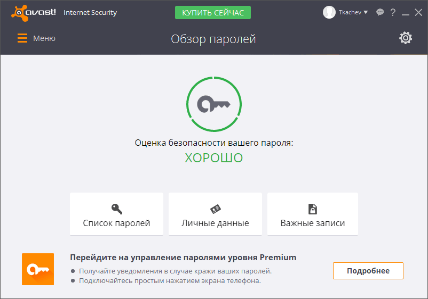Click 'Перейдите на управление паролями уровня Premium' heading

point(183,258)
